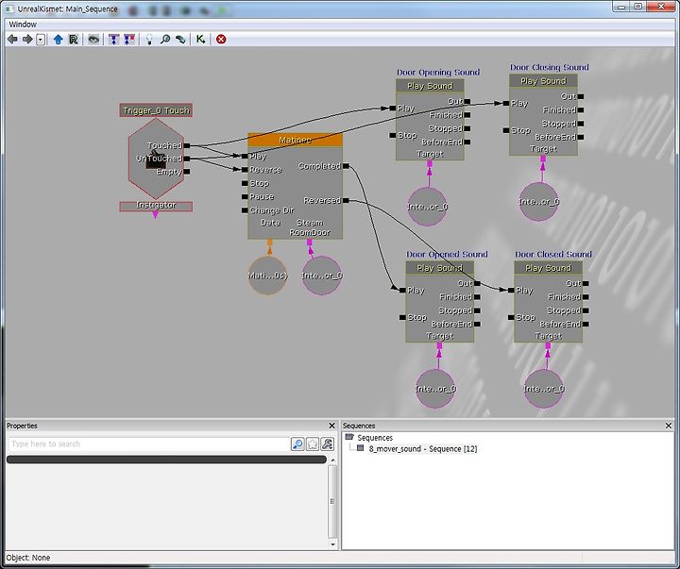Select the Door Closed Sound Play Sound header
The height and width of the screenshot is (569, 680).
coord(548,268)
